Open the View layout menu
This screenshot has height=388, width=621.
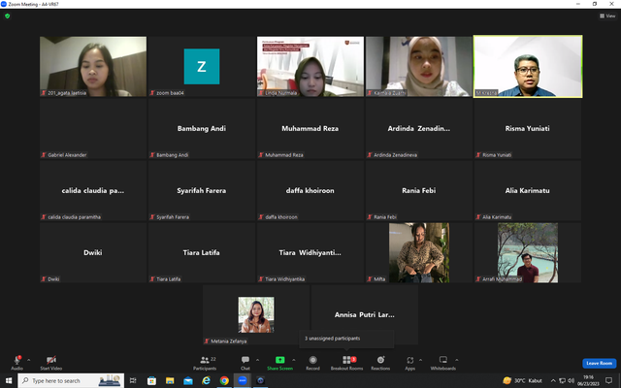pyautogui.click(x=607, y=16)
